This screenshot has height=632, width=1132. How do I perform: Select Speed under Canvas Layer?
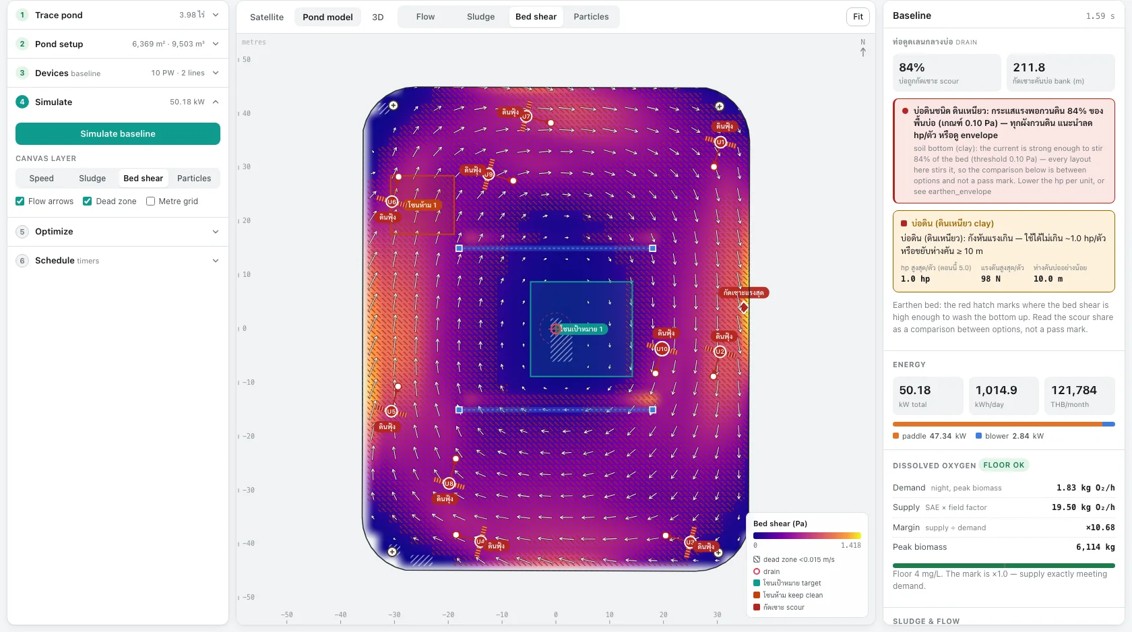(41, 179)
